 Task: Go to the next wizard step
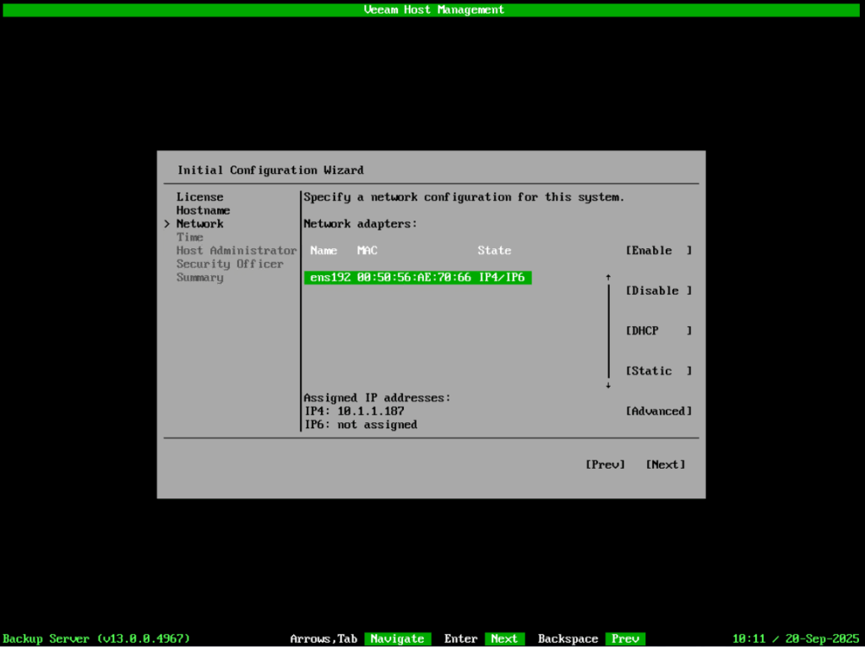pyautogui.click(x=665, y=465)
